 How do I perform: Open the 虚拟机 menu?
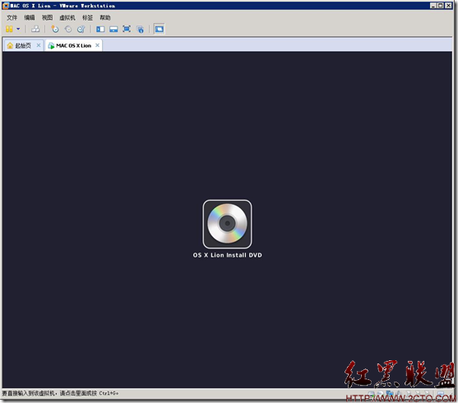click(x=67, y=17)
